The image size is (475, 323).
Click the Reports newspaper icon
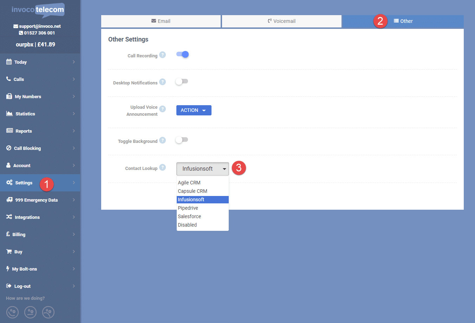[9, 131]
